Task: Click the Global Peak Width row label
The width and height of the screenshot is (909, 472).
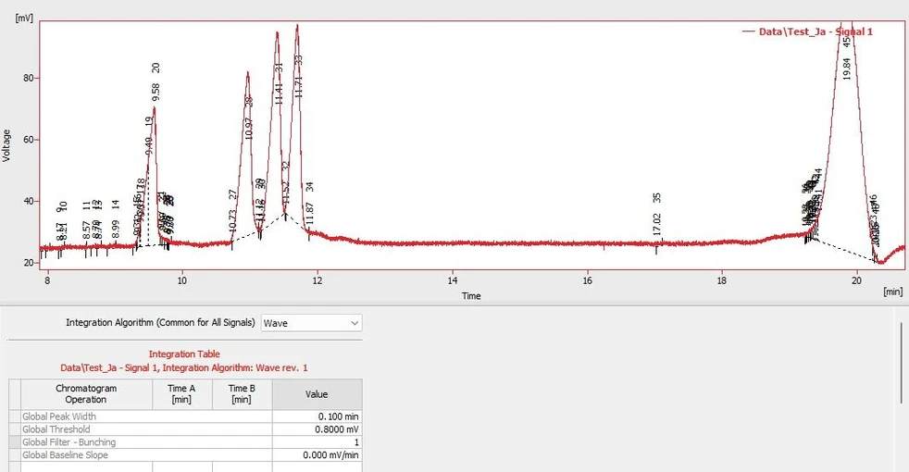Action: click(x=59, y=416)
